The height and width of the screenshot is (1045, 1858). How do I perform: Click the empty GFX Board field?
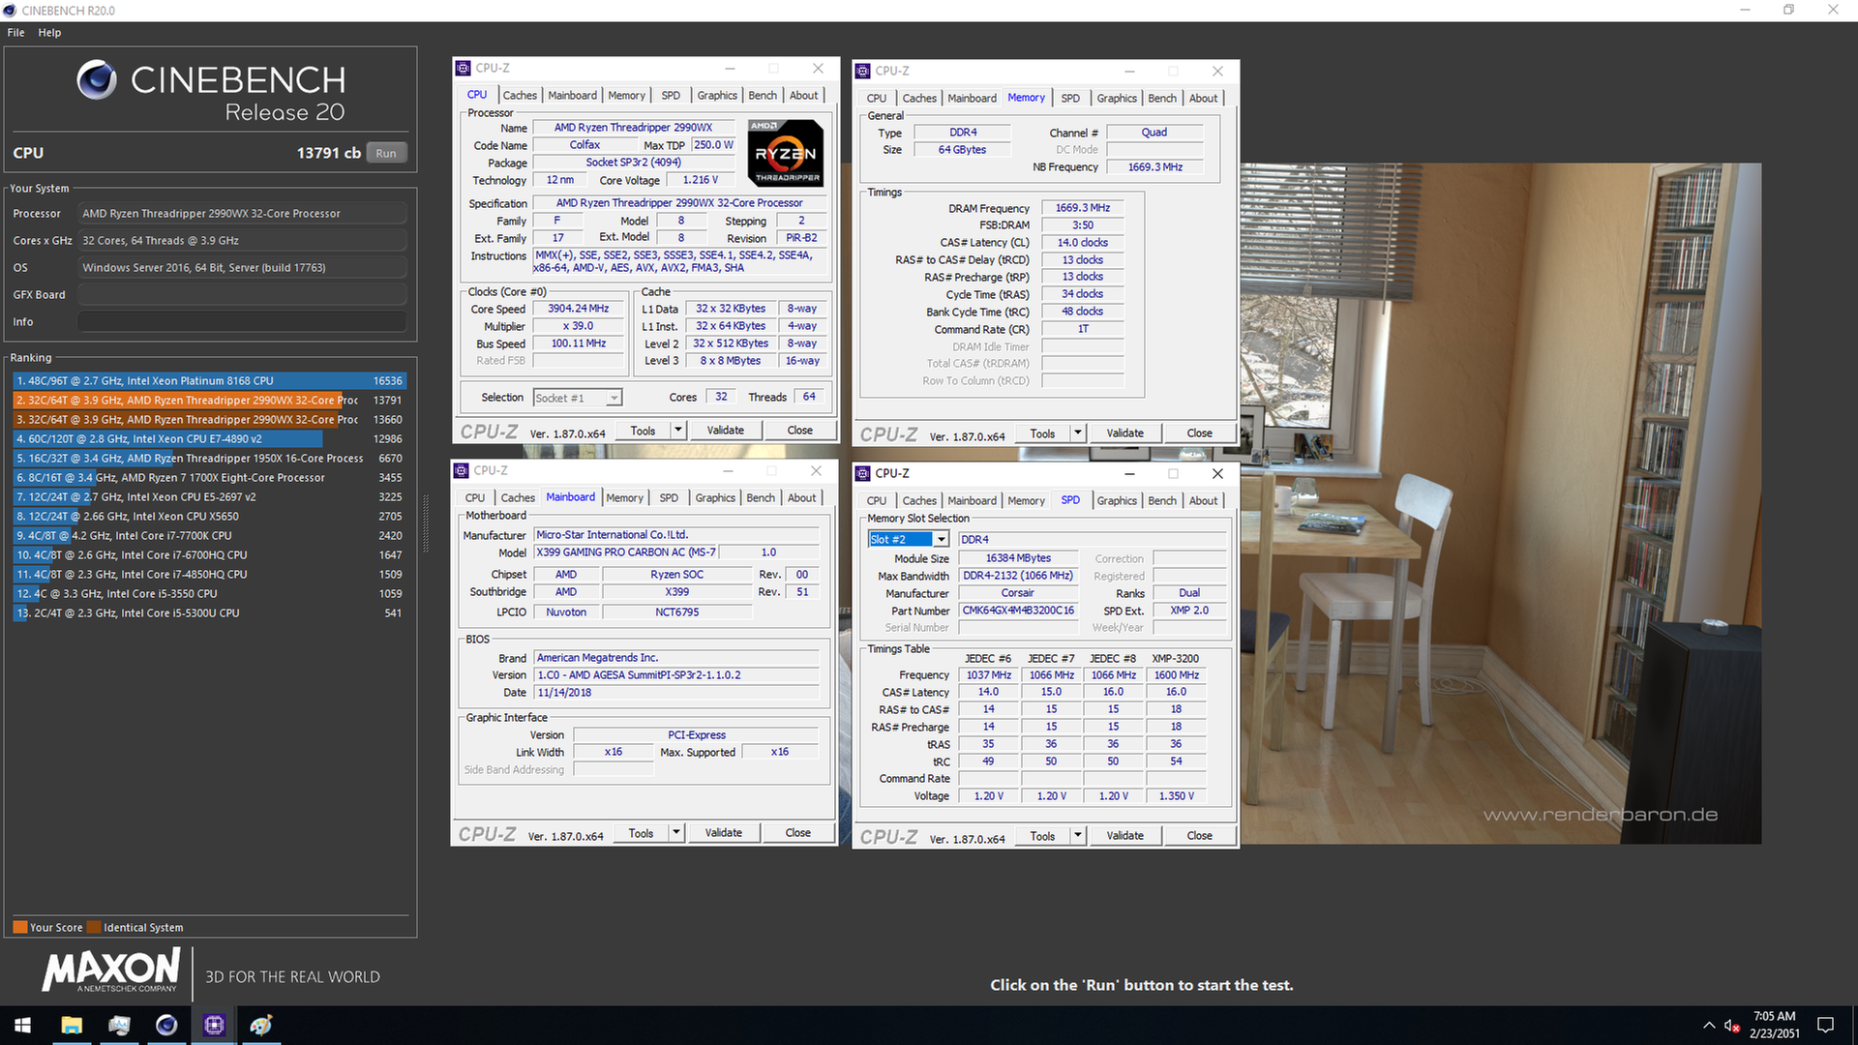pos(242,295)
